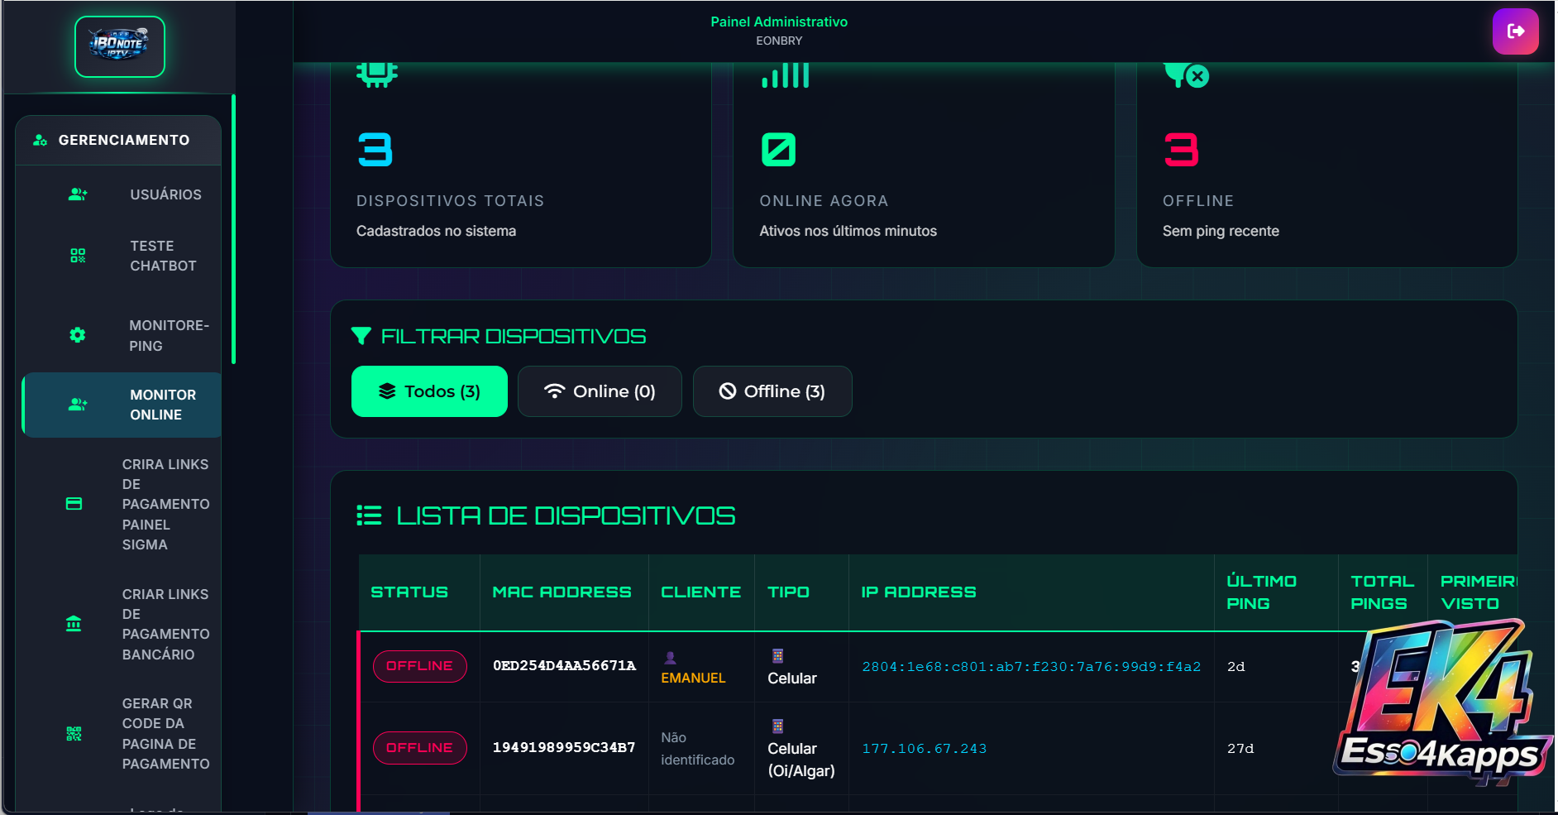Viewport: 1558px width, 815px height.
Task: Click the IP address 177.106.67.243
Action: point(924,749)
